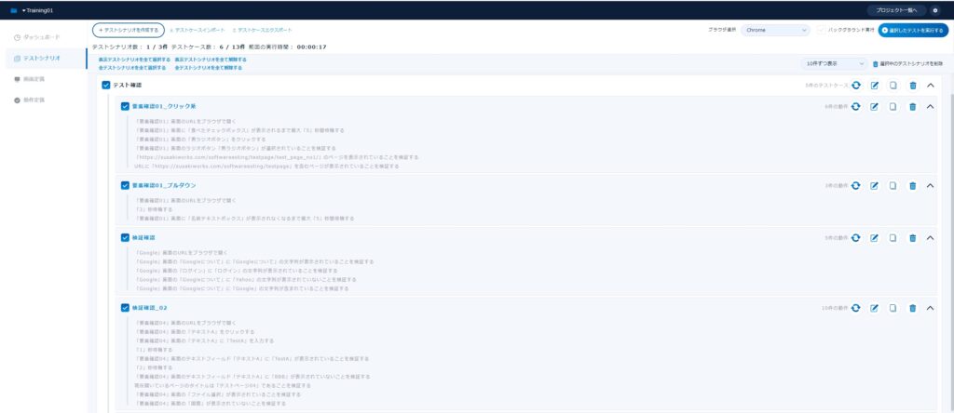Open the Chrome browser selection dropdown
This screenshot has width=954, height=413.
tap(775, 30)
